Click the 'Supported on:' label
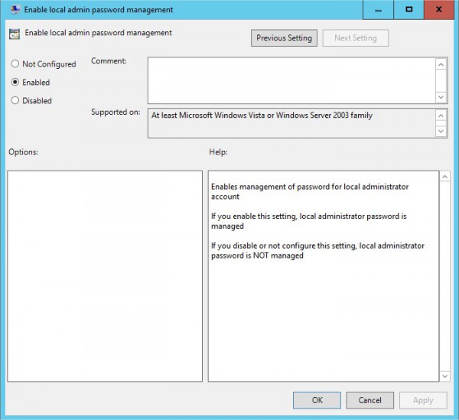Image resolution: width=459 pixels, height=420 pixels. [116, 112]
